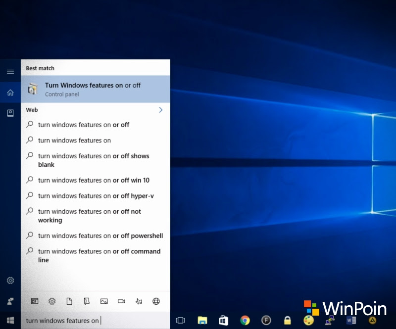
Task: Expand the Web results chevron arrow
Action: pyautogui.click(x=160, y=110)
